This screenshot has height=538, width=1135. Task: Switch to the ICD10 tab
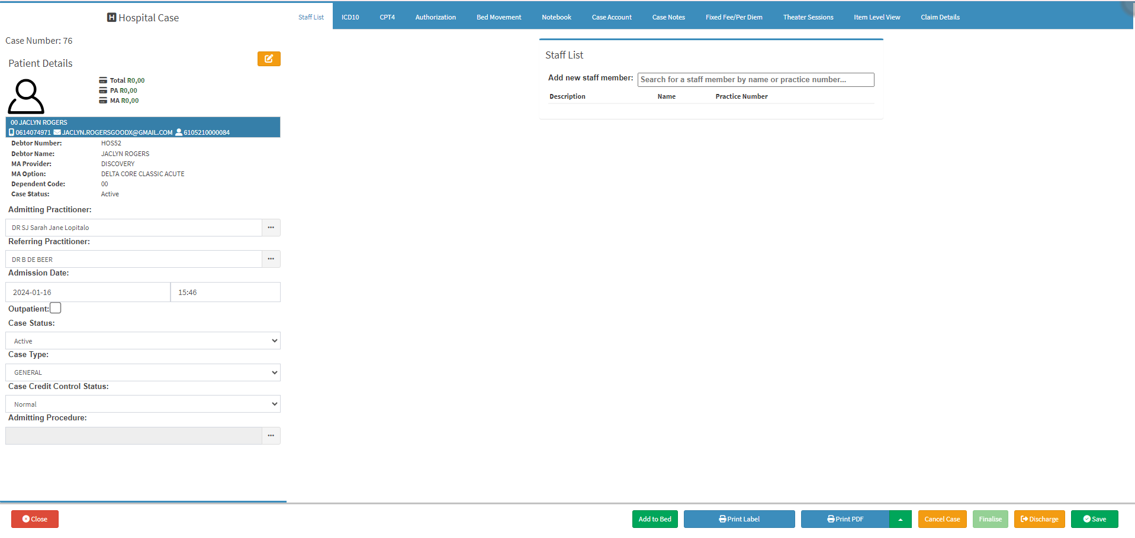[350, 17]
